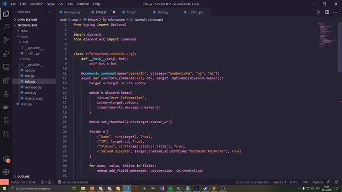
Task: Open the editor More Actions ellipsis
Action: point(335,12)
